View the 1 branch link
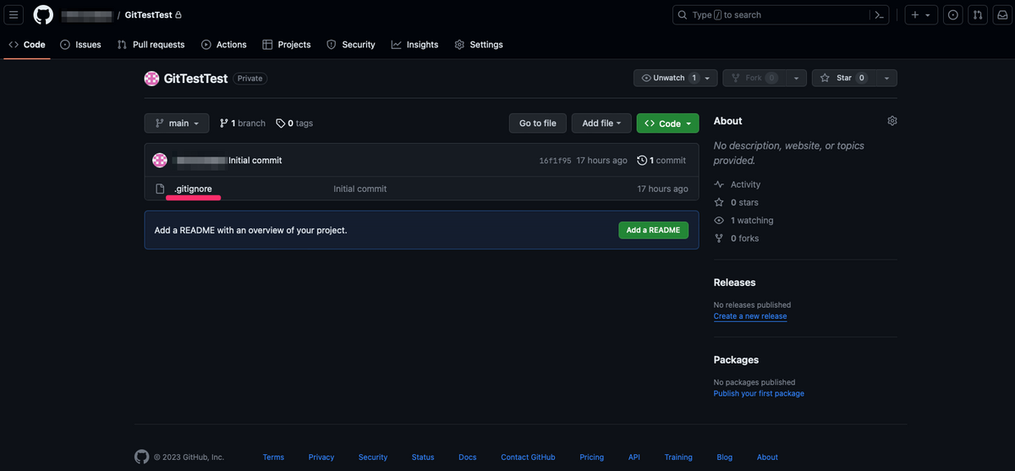Image resolution: width=1015 pixels, height=471 pixels. tap(243, 123)
